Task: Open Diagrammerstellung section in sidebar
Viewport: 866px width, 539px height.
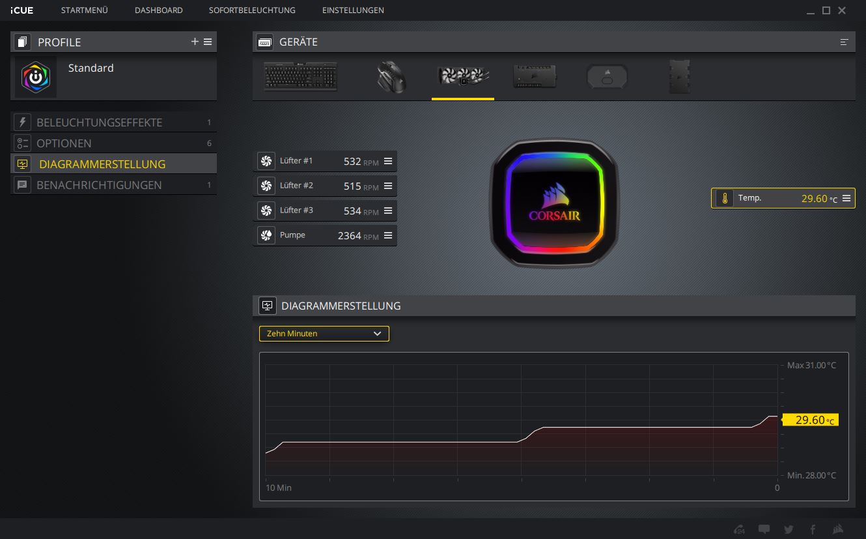Action: 114,164
